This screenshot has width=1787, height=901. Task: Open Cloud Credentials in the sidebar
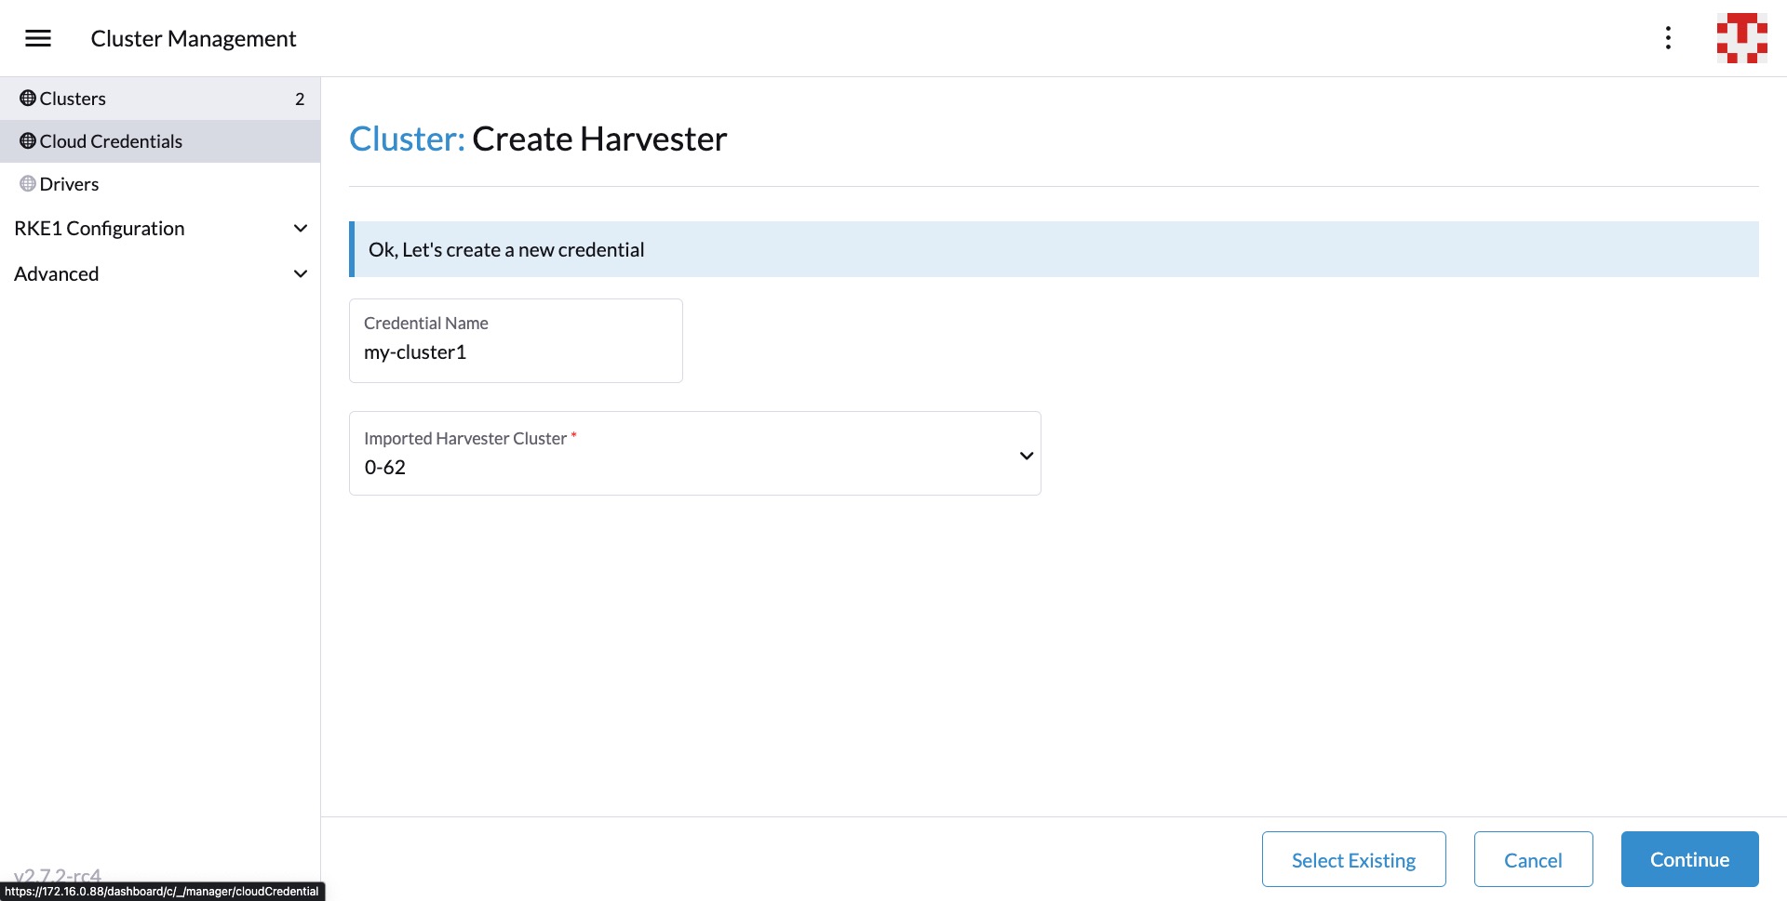[160, 141]
